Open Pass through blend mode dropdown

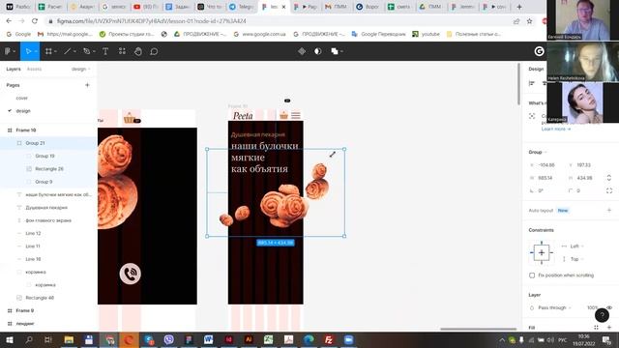point(554,307)
